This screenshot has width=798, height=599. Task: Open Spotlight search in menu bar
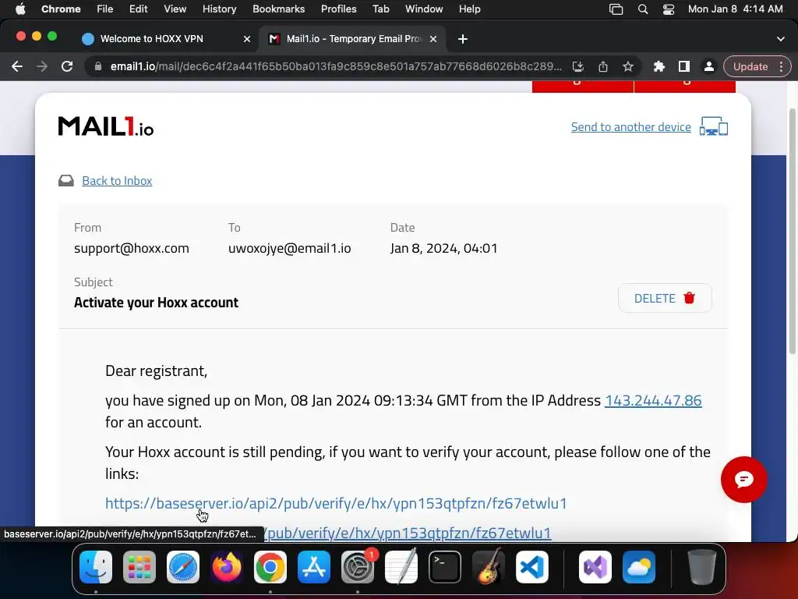(643, 9)
